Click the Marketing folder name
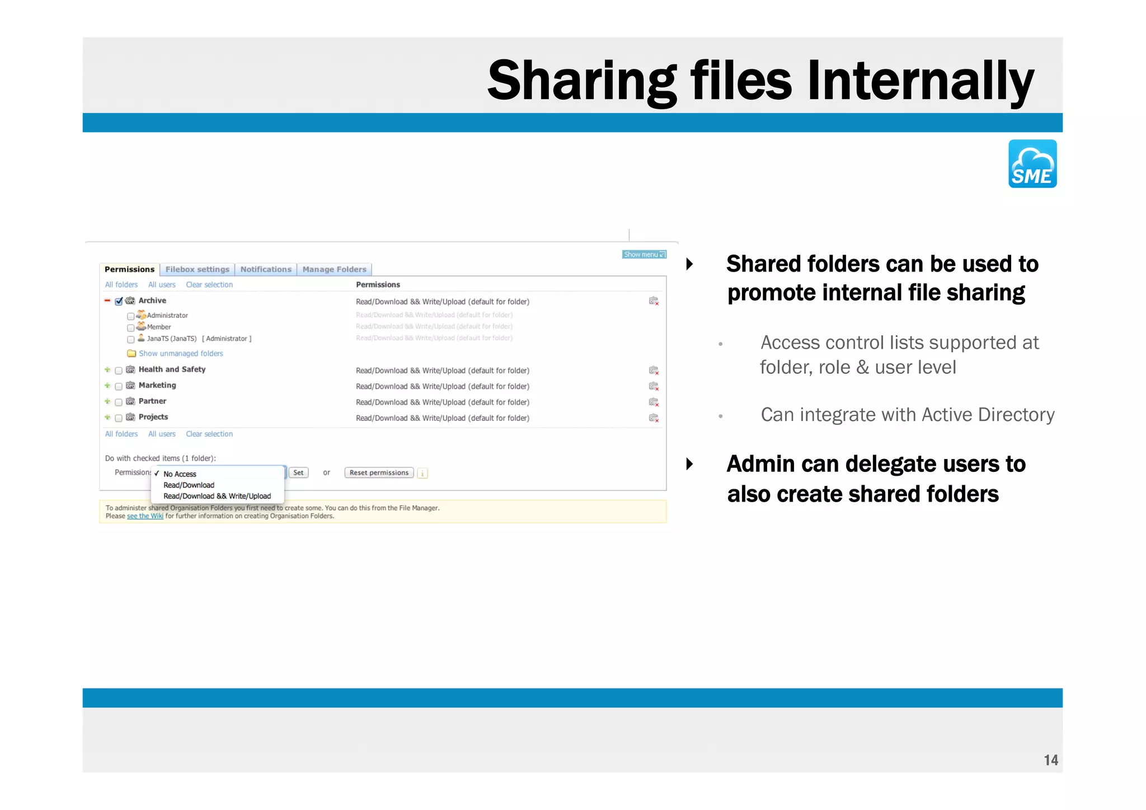 [157, 385]
